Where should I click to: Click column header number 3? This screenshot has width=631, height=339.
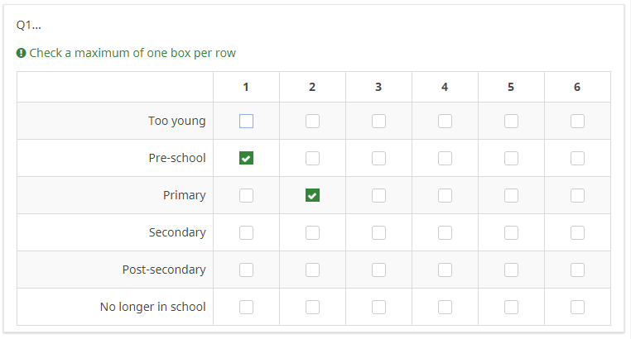[x=378, y=87]
